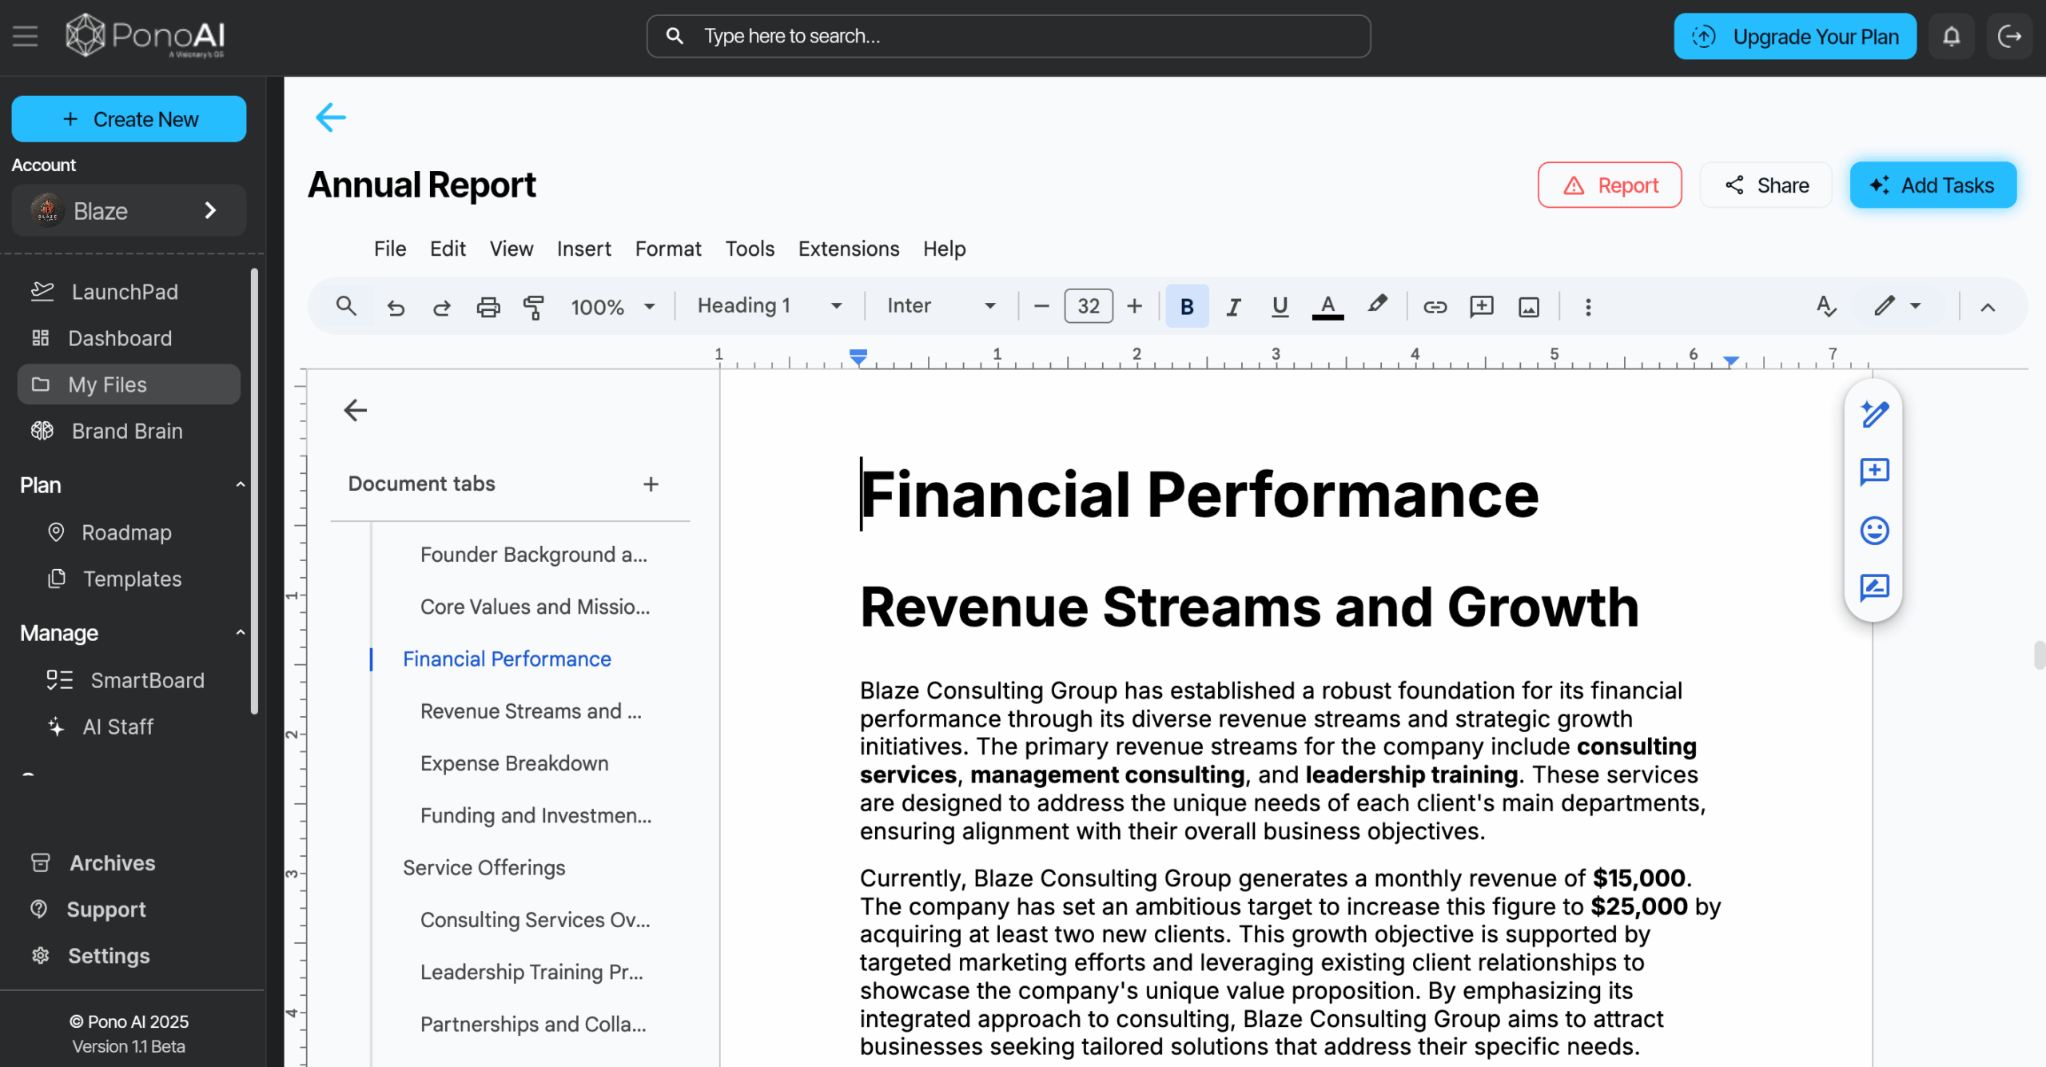Open the text color picker
This screenshot has width=2046, height=1067.
click(1328, 307)
